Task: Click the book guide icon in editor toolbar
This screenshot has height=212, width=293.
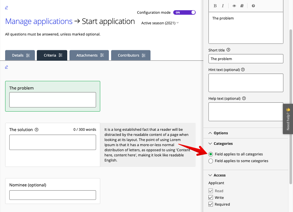Action: [x=242, y=6]
